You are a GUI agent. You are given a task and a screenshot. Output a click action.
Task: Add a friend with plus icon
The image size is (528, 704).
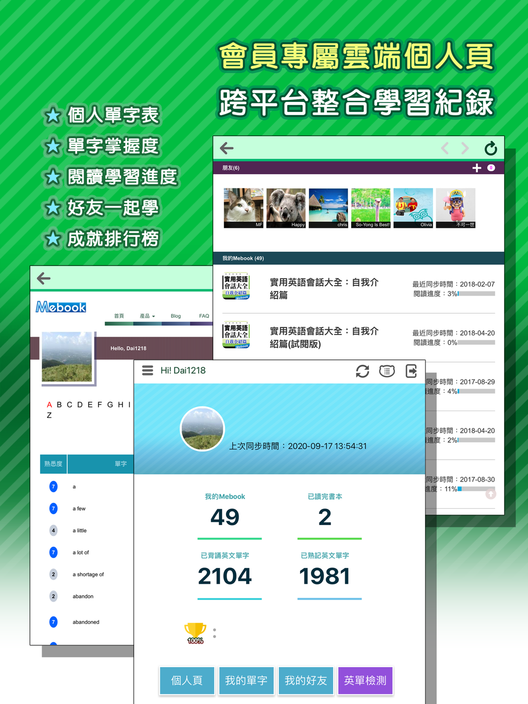point(477,168)
